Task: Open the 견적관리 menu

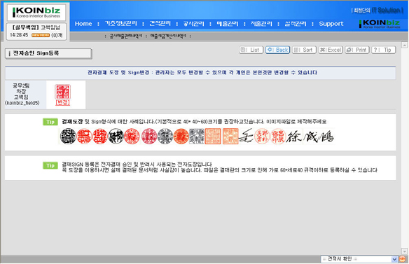Action: (160, 24)
